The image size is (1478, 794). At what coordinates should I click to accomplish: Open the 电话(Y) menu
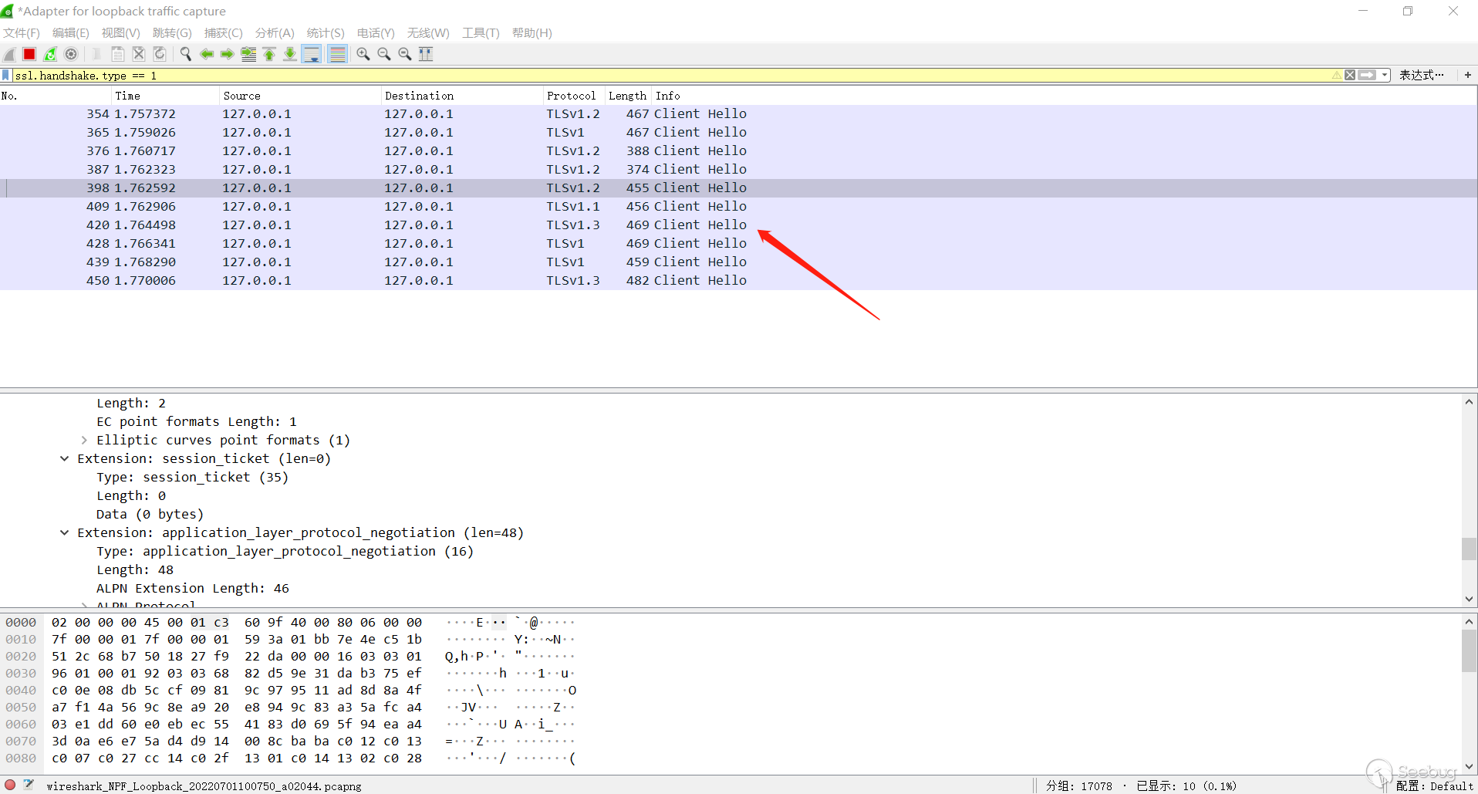(376, 32)
